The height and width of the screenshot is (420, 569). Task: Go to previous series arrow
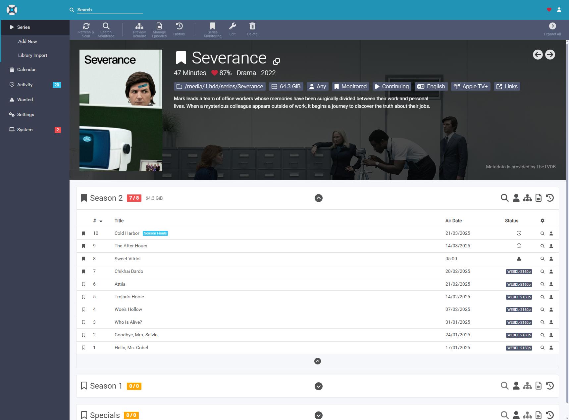tap(538, 55)
